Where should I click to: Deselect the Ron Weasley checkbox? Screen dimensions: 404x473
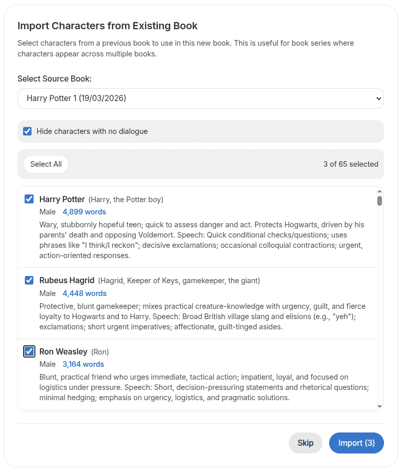(x=29, y=351)
